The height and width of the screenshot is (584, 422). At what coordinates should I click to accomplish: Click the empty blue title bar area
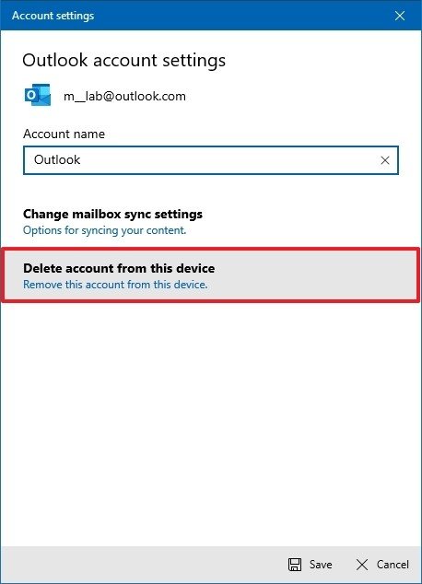coord(242,16)
